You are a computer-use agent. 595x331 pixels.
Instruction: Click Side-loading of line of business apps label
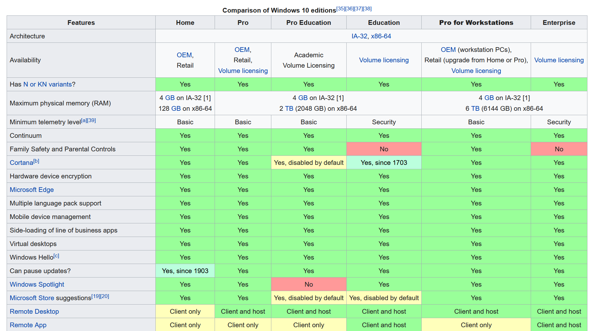click(x=63, y=230)
